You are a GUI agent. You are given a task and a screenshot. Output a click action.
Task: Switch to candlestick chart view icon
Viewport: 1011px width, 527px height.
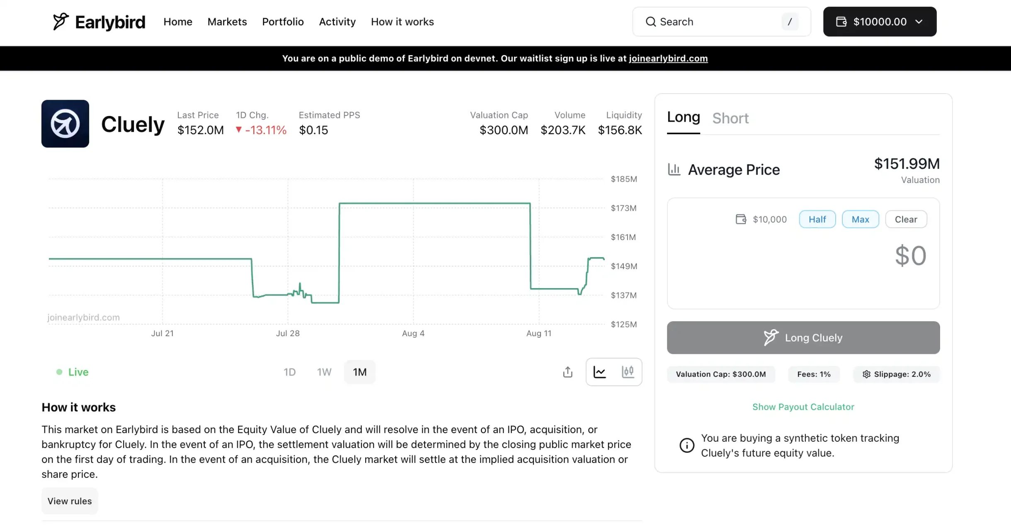pos(628,372)
